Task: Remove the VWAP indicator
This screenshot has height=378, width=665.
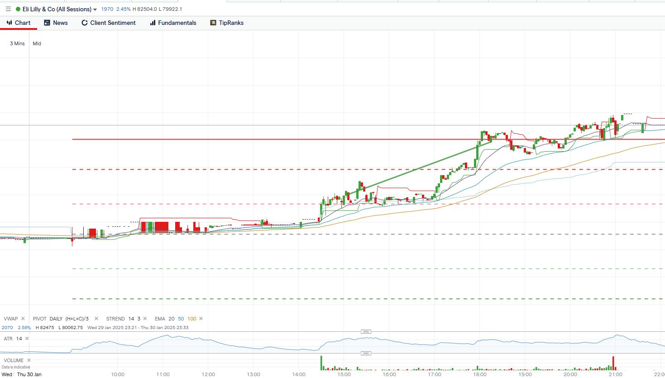Action: click(23, 319)
